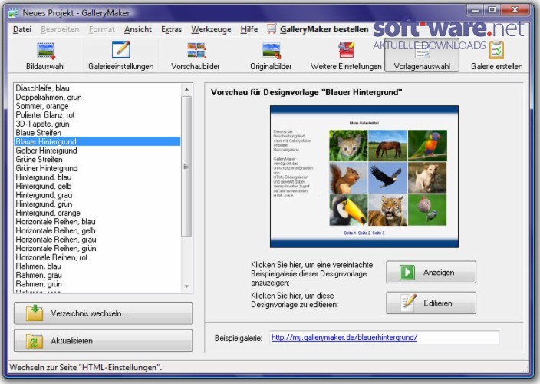The width and height of the screenshot is (540, 384).
Task: Click the Aktualisieren button
Action: (x=103, y=340)
